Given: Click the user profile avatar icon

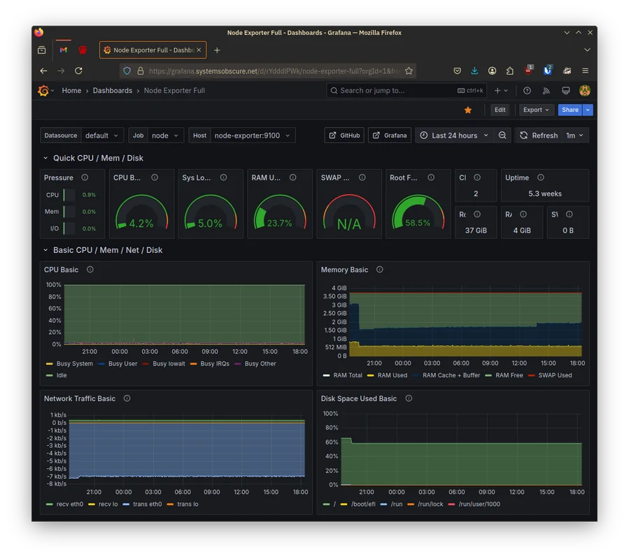Looking at the screenshot, I should point(585,91).
